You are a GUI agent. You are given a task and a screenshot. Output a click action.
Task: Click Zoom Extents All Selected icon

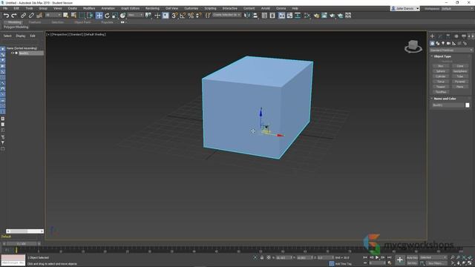click(470, 257)
